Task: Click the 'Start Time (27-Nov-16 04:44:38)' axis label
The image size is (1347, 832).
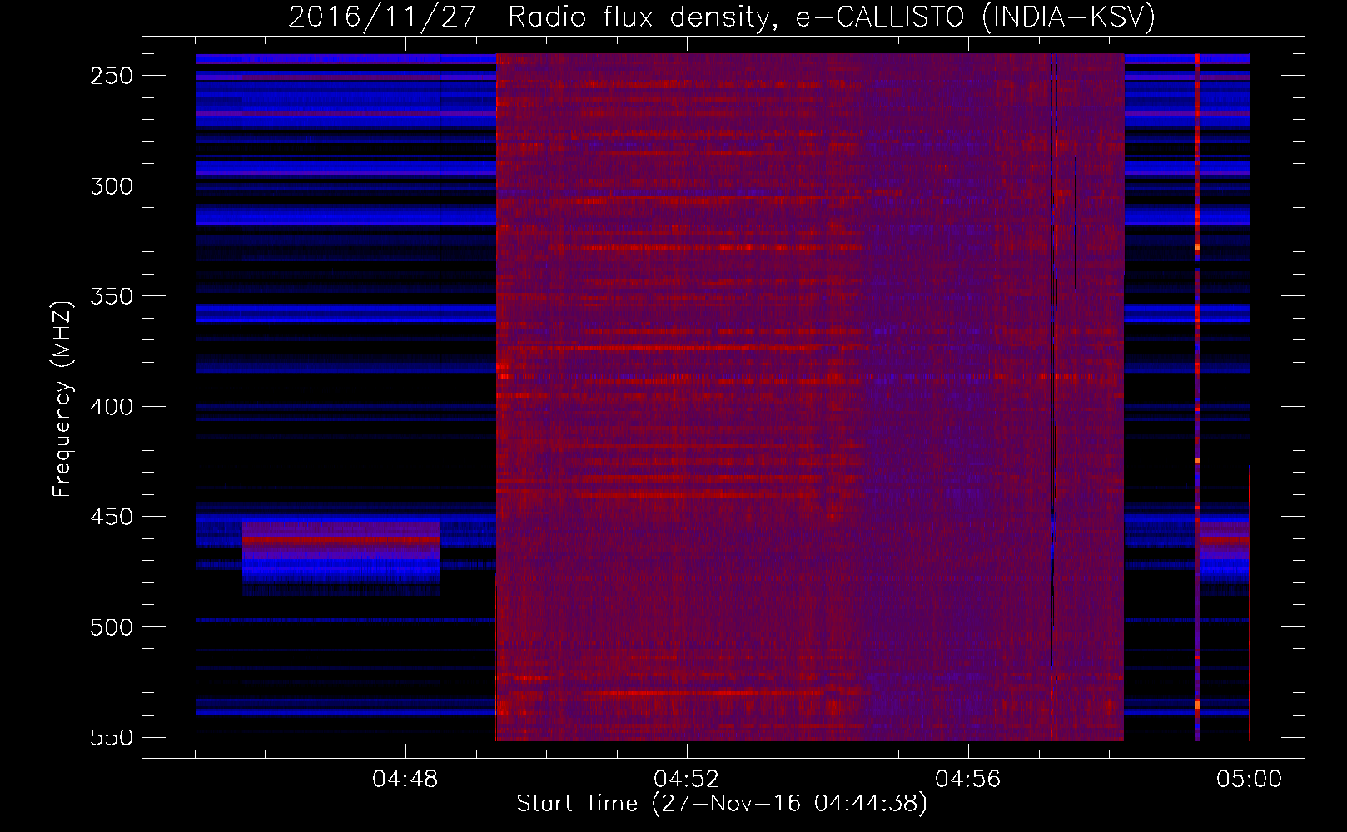Action: [x=722, y=804]
